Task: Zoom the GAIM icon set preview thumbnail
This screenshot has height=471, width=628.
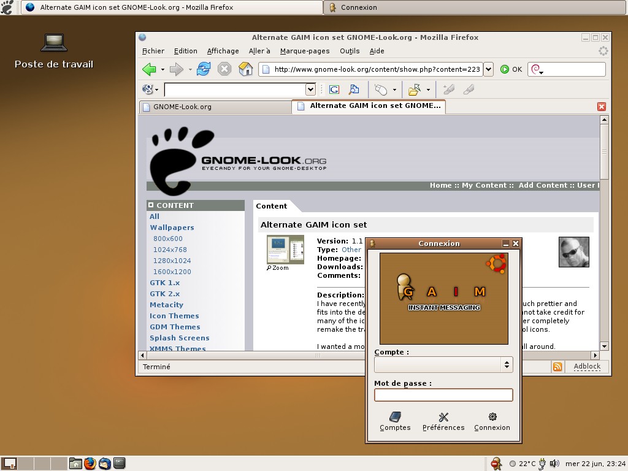Action: click(x=285, y=250)
